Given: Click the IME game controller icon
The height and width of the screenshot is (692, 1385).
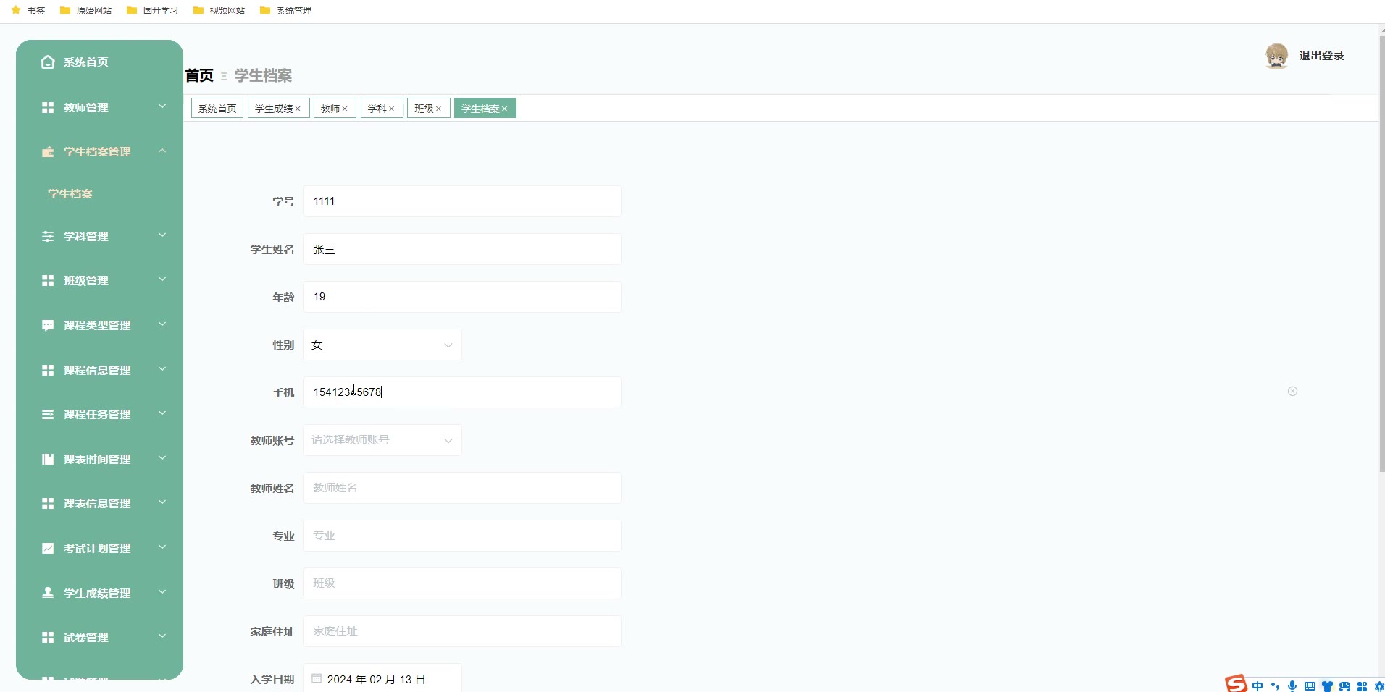Looking at the screenshot, I should tap(1344, 686).
